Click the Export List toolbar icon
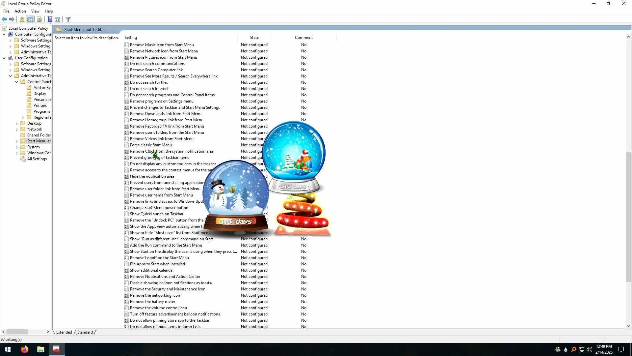The height and width of the screenshot is (356, 632). point(39,19)
